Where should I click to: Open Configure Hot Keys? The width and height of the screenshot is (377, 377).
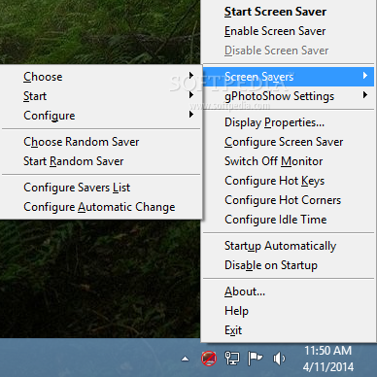289,181
